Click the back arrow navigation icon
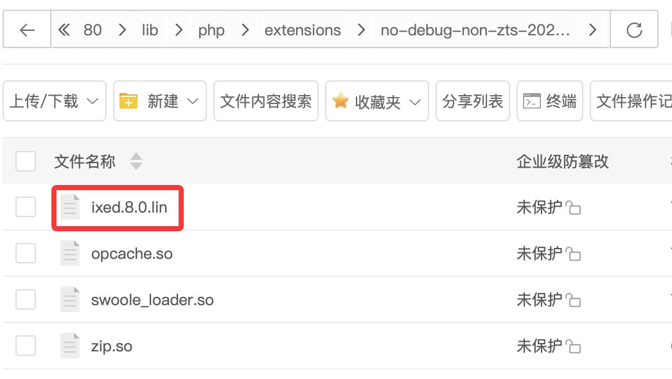672x379 pixels. click(x=27, y=30)
